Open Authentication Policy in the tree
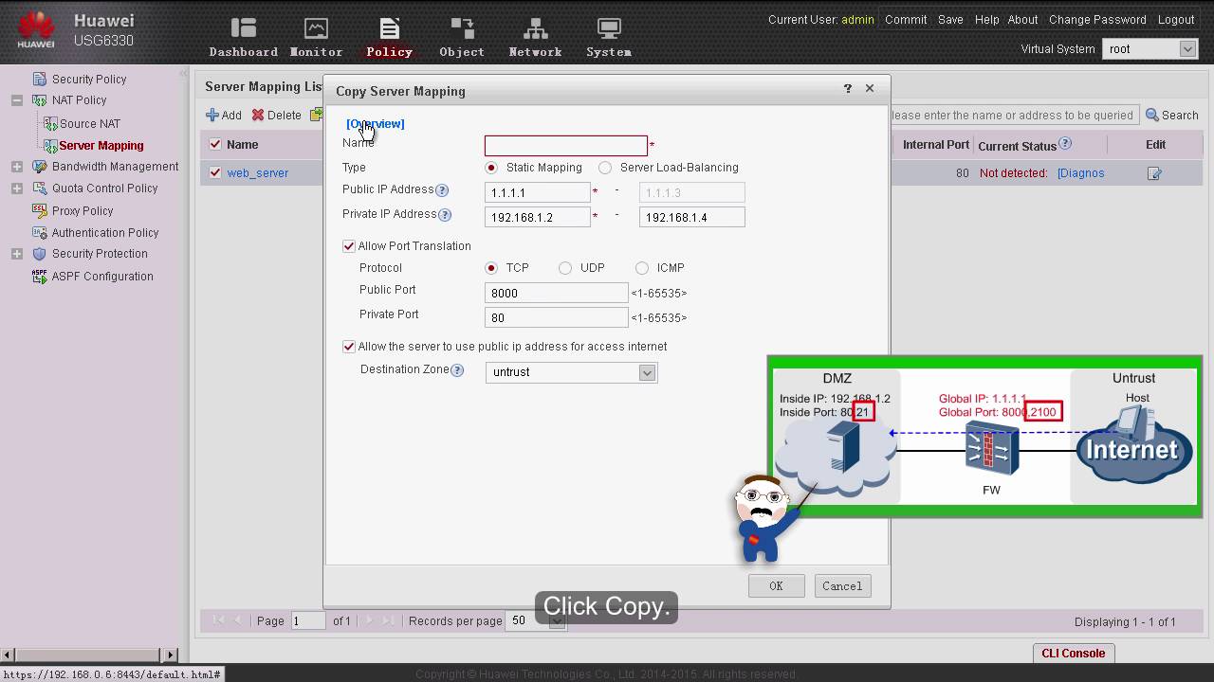This screenshot has width=1214, height=682. (105, 233)
